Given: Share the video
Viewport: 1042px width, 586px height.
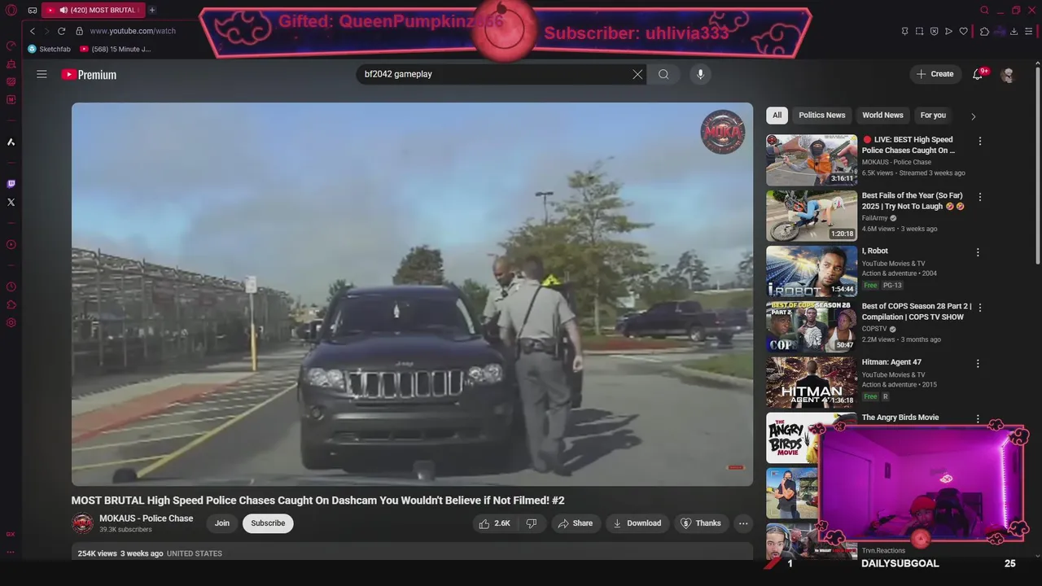Looking at the screenshot, I should (x=575, y=523).
